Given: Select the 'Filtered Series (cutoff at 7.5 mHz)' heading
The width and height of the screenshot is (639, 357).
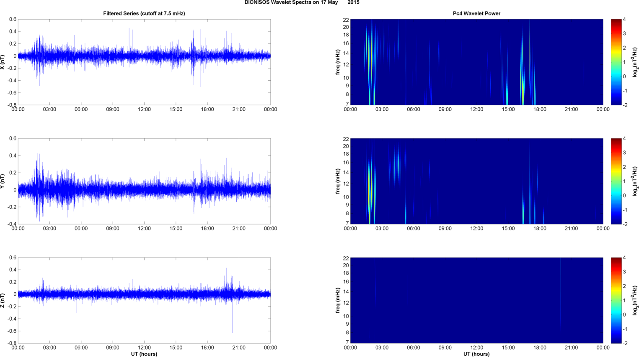Looking at the screenshot, I should tap(144, 13).
